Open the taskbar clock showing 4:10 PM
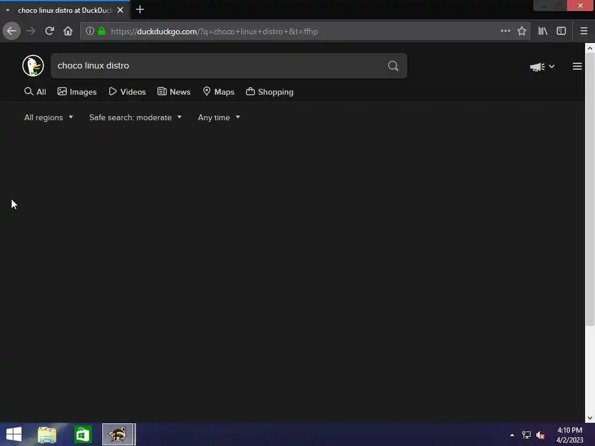This screenshot has height=446, width=595. tap(569, 435)
